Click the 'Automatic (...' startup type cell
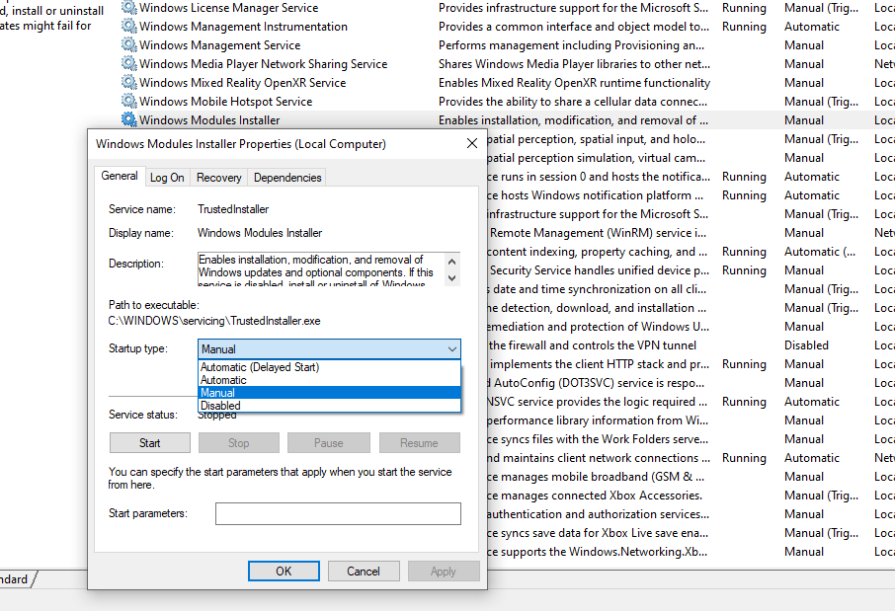 coord(820,252)
